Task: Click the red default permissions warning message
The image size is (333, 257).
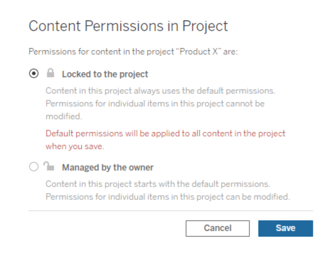Action: [x=165, y=134]
